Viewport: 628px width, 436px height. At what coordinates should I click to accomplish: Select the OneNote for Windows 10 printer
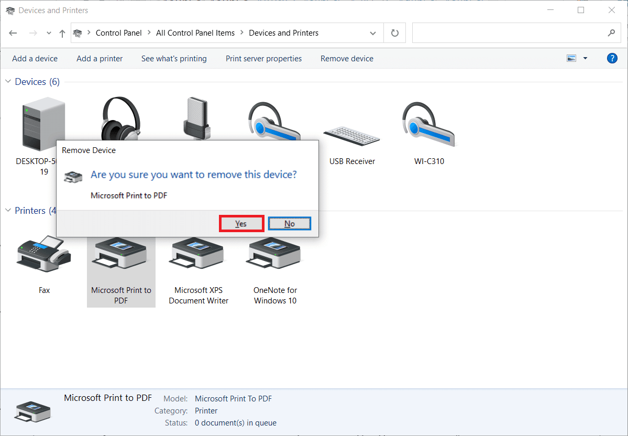coord(274,254)
